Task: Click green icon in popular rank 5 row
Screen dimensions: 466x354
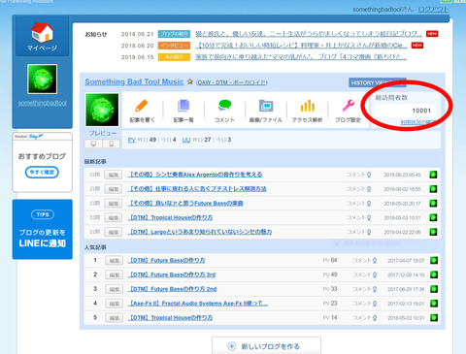Action: point(434,317)
